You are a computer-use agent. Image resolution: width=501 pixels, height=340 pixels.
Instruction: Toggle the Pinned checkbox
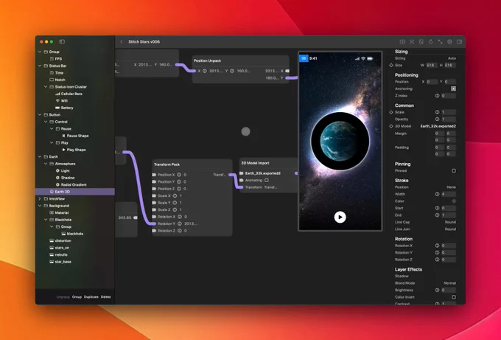[454, 171]
